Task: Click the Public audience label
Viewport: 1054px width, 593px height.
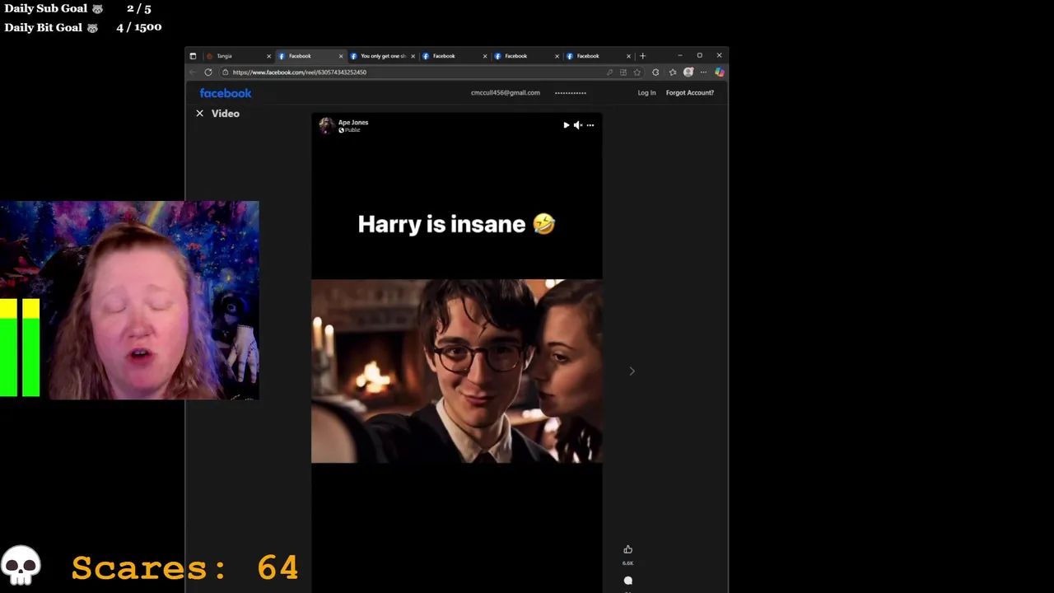Action: [x=350, y=130]
